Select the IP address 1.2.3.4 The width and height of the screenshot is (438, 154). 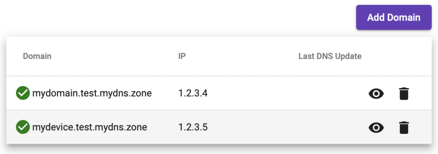[193, 93]
